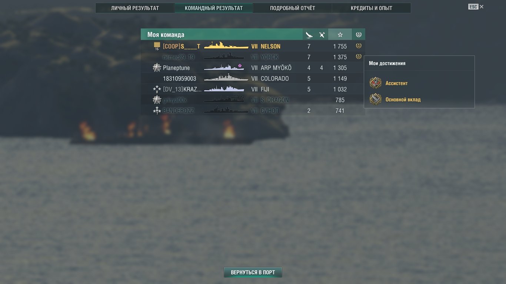Screen dimensions: 506x284
Task: Open the ЛИЧНЫЙ РЕЗУЛЬТАТ tab
Action: tap(135, 8)
